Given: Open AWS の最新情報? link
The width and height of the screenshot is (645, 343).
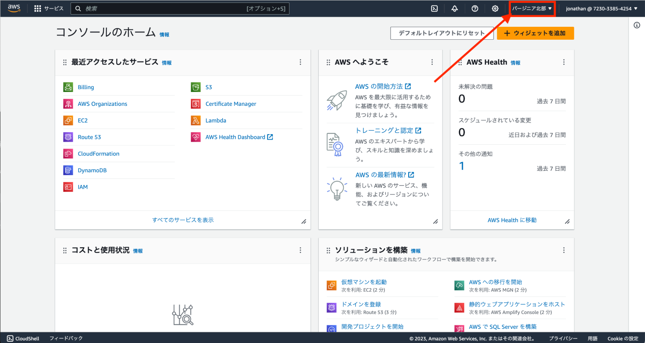Looking at the screenshot, I should pos(385,175).
